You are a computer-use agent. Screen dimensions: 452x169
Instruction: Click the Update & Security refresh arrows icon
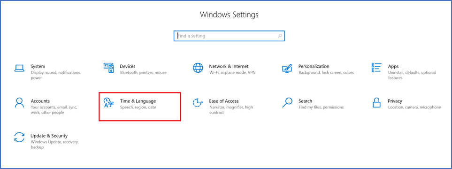pyautogui.click(x=19, y=137)
